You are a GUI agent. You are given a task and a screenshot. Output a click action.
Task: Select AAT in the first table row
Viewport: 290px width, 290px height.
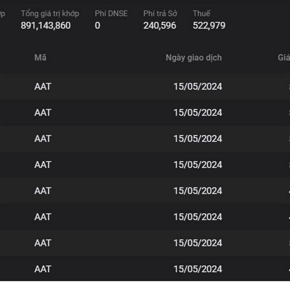(x=43, y=87)
